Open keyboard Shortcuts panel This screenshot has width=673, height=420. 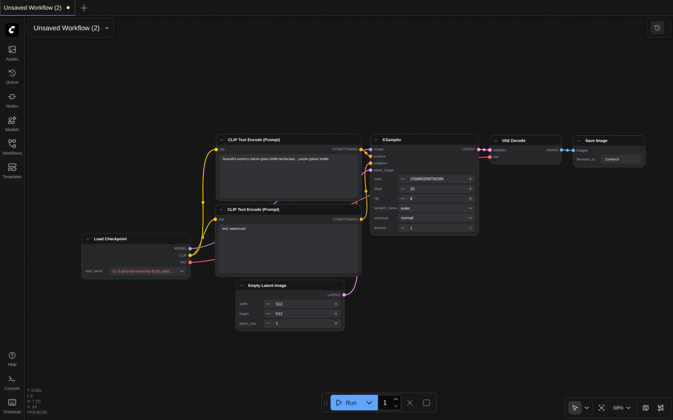pyautogui.click(x=12, y=406)
